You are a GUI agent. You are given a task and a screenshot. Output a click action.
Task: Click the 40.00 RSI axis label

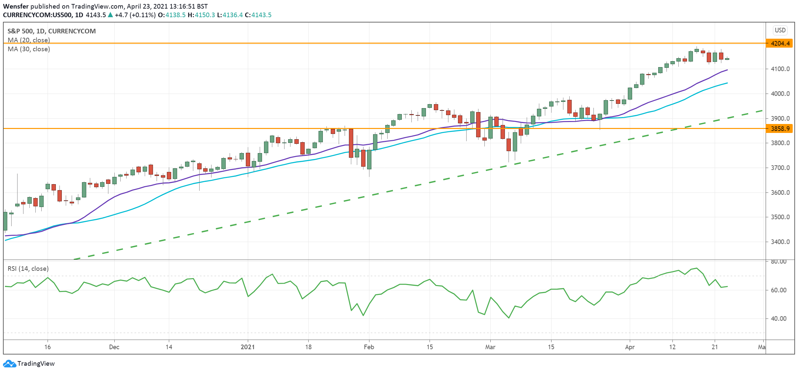pyautogui.click(x=779, y=318)
